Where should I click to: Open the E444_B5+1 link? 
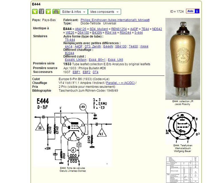[97, 60]
